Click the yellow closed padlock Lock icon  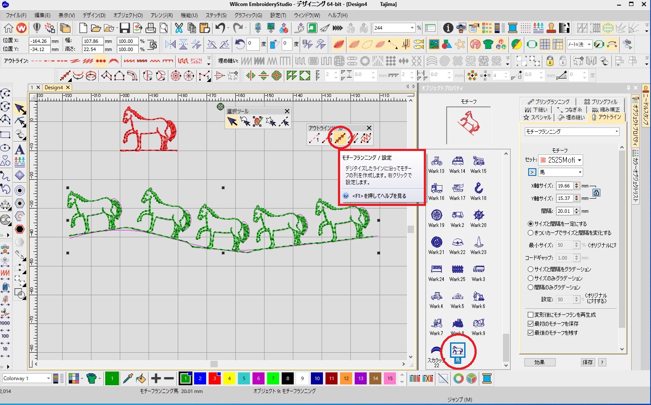pos(550,61)
